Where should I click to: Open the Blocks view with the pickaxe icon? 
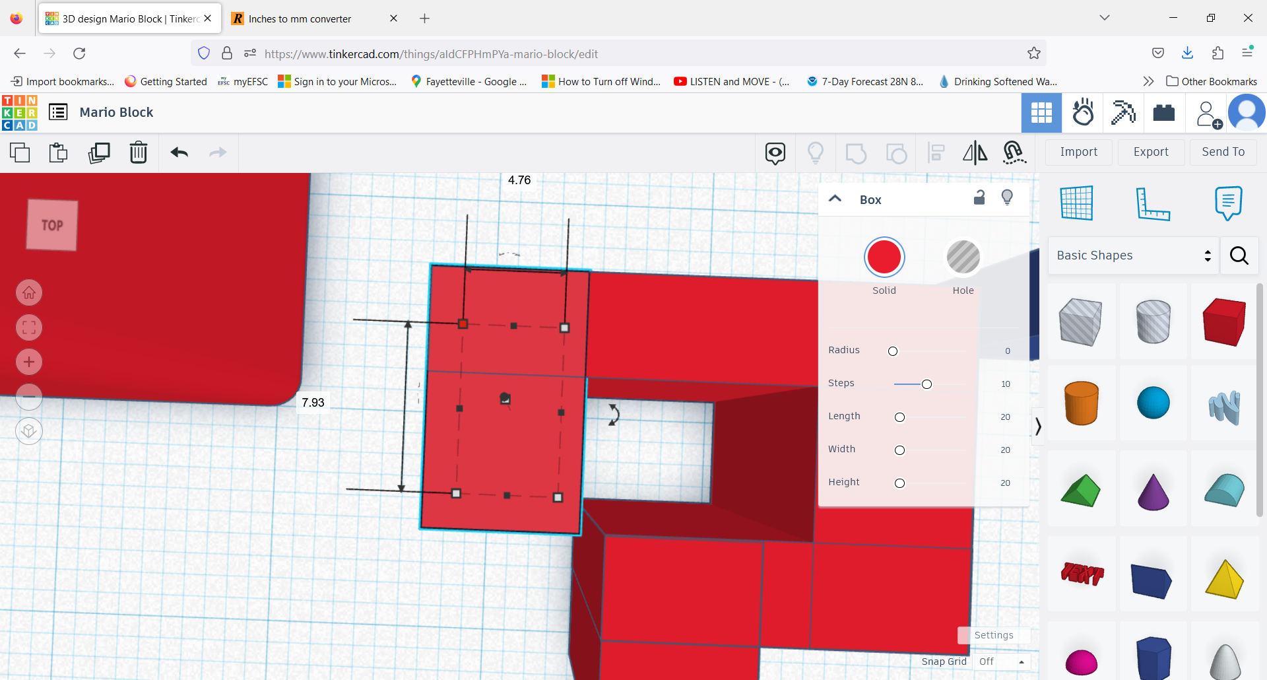[1123, 113]
